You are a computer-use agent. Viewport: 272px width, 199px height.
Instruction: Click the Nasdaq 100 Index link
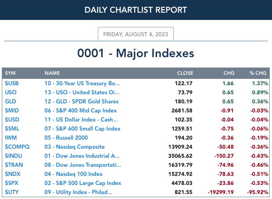[74, 174]
